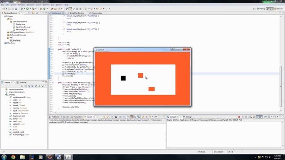Switch to the InputHandler.java editor tab
The width and height of the screenshot is (285, 160).
pos(77,13)
